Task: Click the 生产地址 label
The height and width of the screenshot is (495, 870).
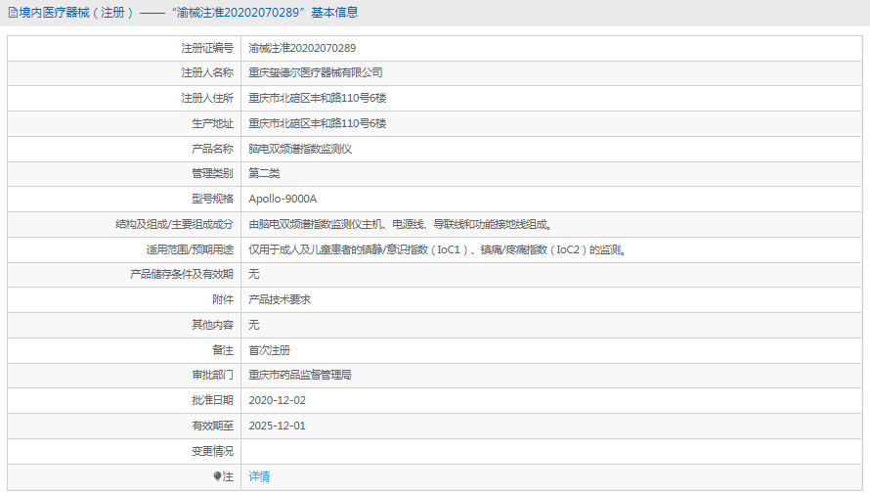Action: tap(212, 123)
